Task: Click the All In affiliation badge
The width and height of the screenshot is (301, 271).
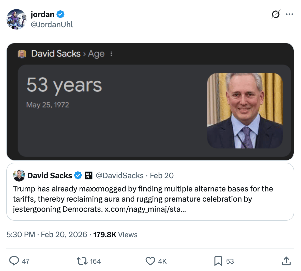Action: [x=89, y=175]
